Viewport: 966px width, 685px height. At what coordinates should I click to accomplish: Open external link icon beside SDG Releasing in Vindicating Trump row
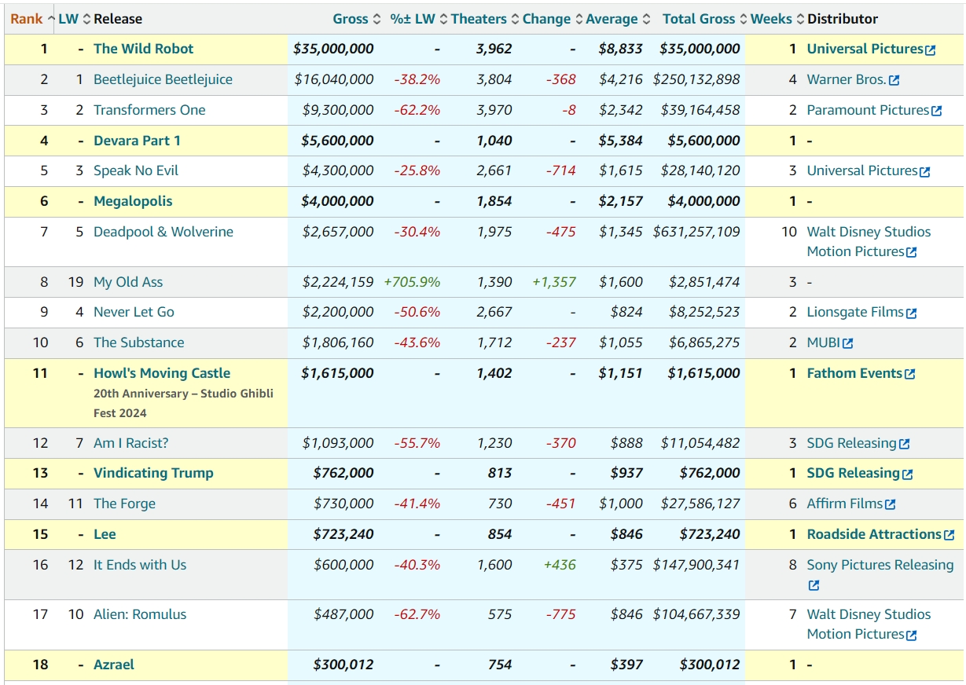(907, 474)
